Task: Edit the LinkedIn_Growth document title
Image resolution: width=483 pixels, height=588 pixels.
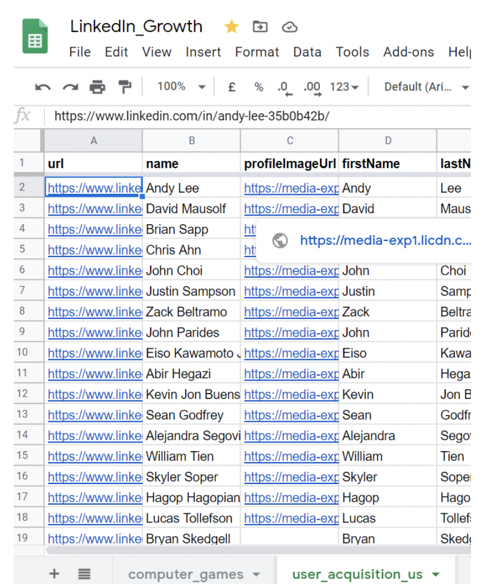Action: [136, 26]
